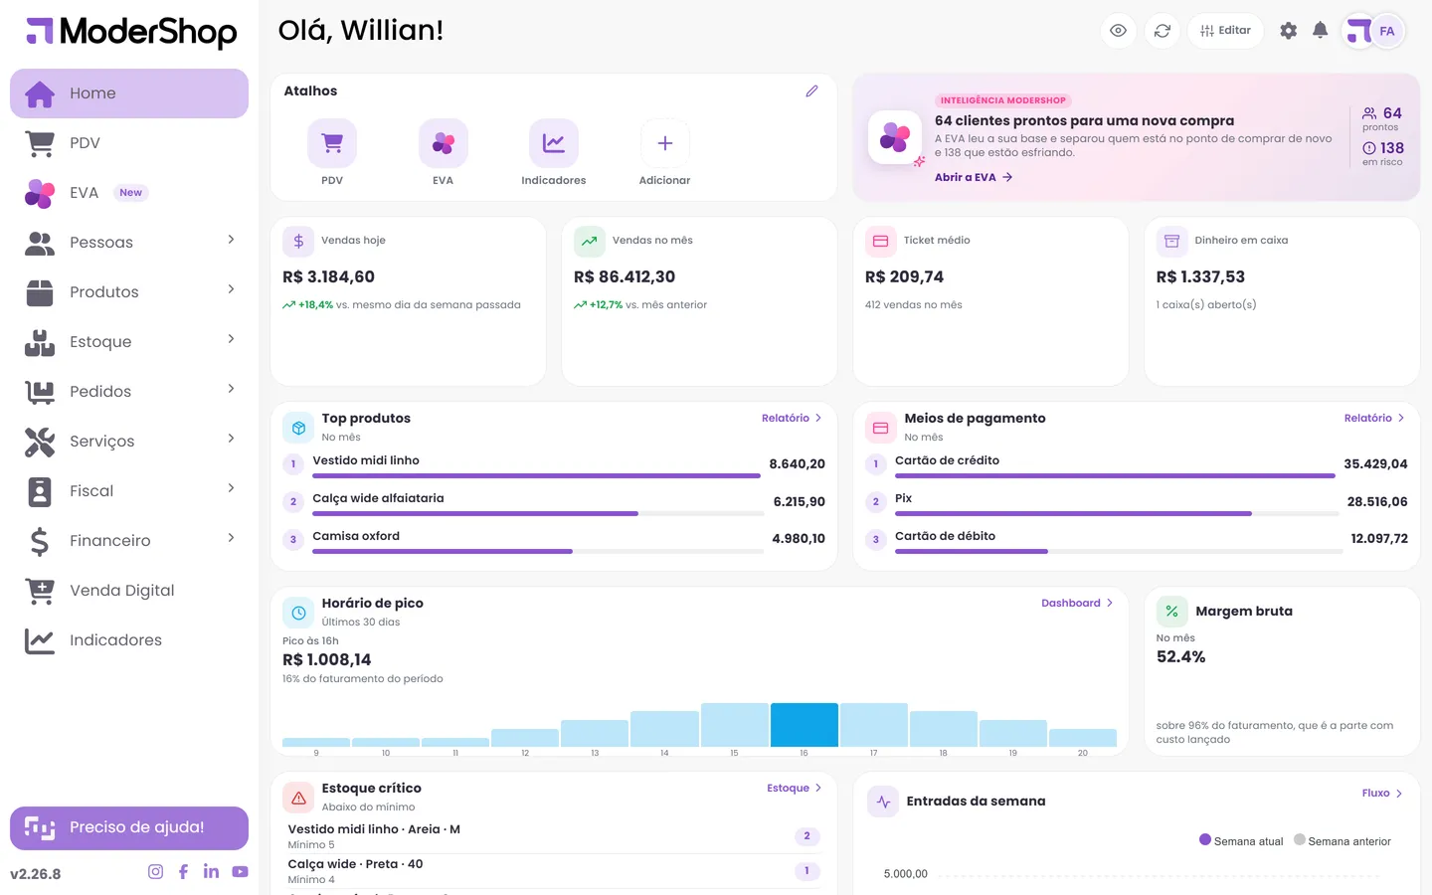Expand the Produtos sidebar submenu
The image size is (1432, 895).
[x=129, y=292]
